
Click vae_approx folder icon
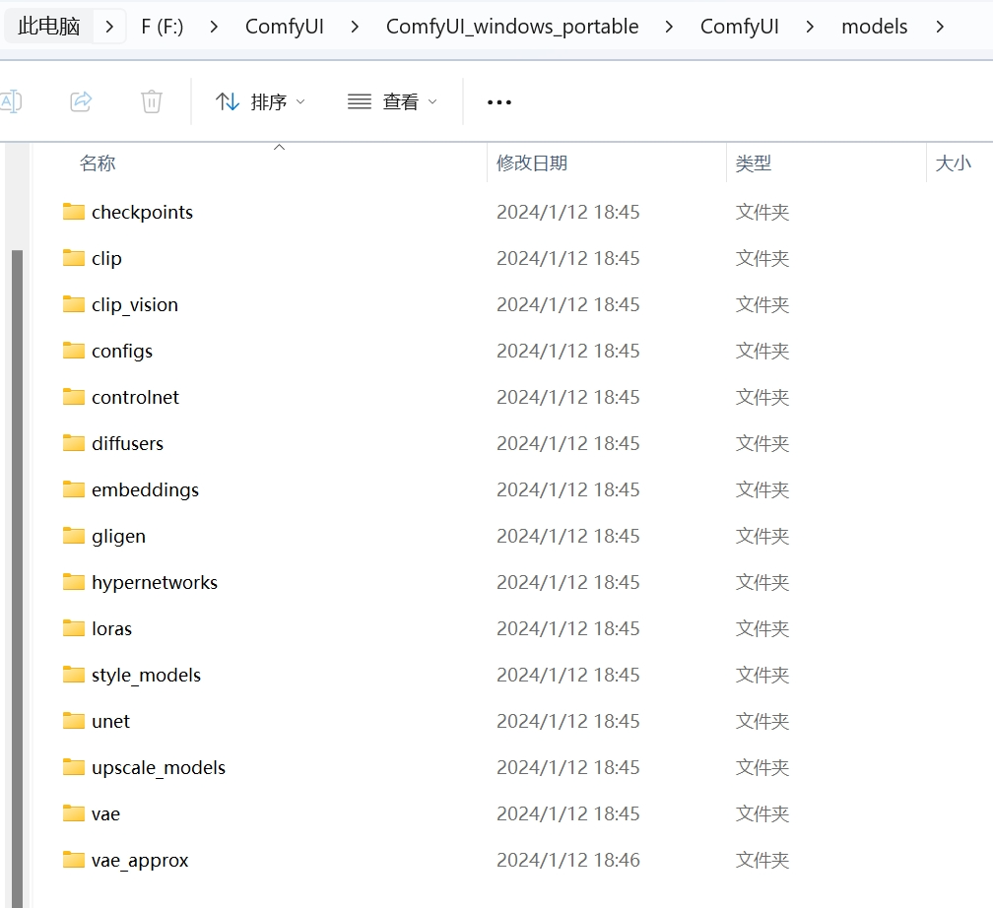[74, 859]
